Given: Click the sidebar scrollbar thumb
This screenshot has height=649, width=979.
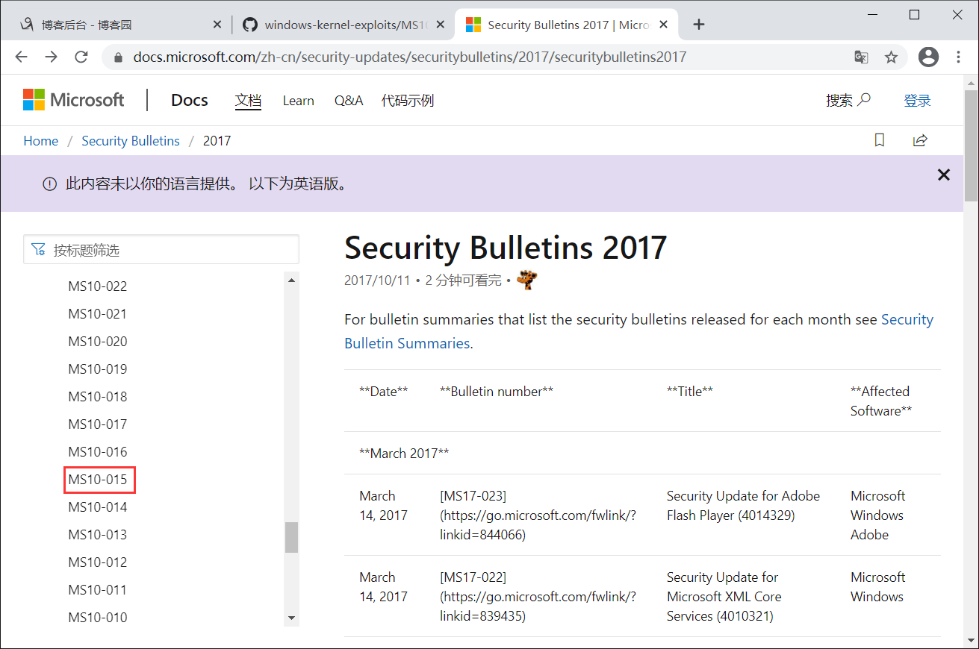Looking at the screenshot, I should click(x=291, y=537).
